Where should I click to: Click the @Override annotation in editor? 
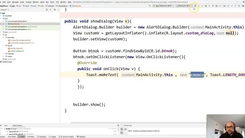tap(87, 63)
